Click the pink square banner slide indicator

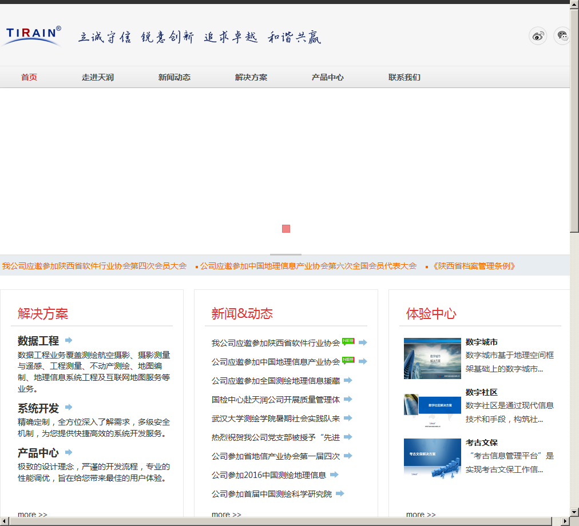coord(286,229)
